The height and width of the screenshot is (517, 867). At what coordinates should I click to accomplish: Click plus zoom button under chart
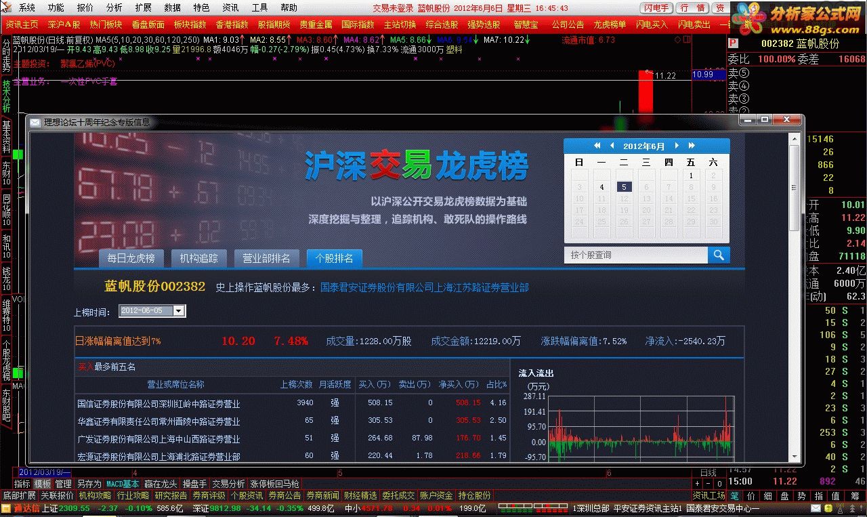point(698,484)
